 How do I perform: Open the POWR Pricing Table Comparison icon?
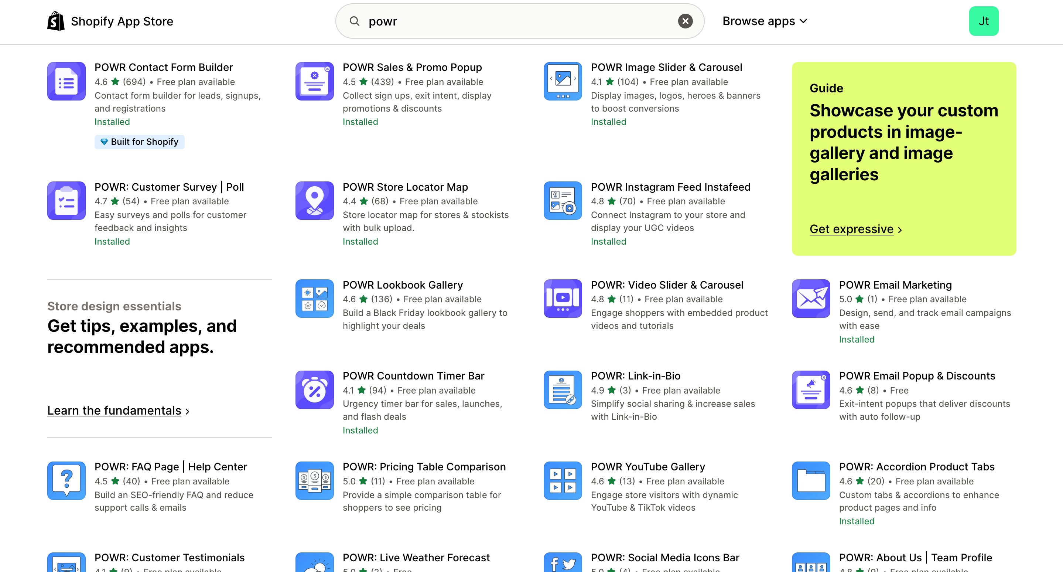[314, 480]
